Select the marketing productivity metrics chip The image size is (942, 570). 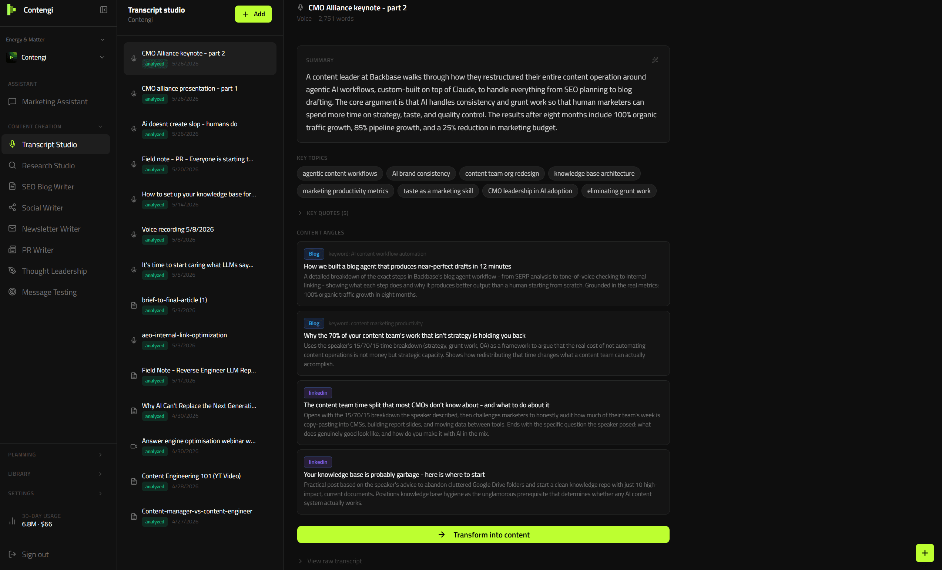point(345,190)
